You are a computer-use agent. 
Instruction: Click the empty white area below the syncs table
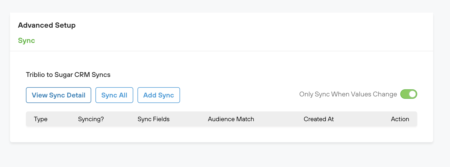pyautogui.click(x=222, y=134)
